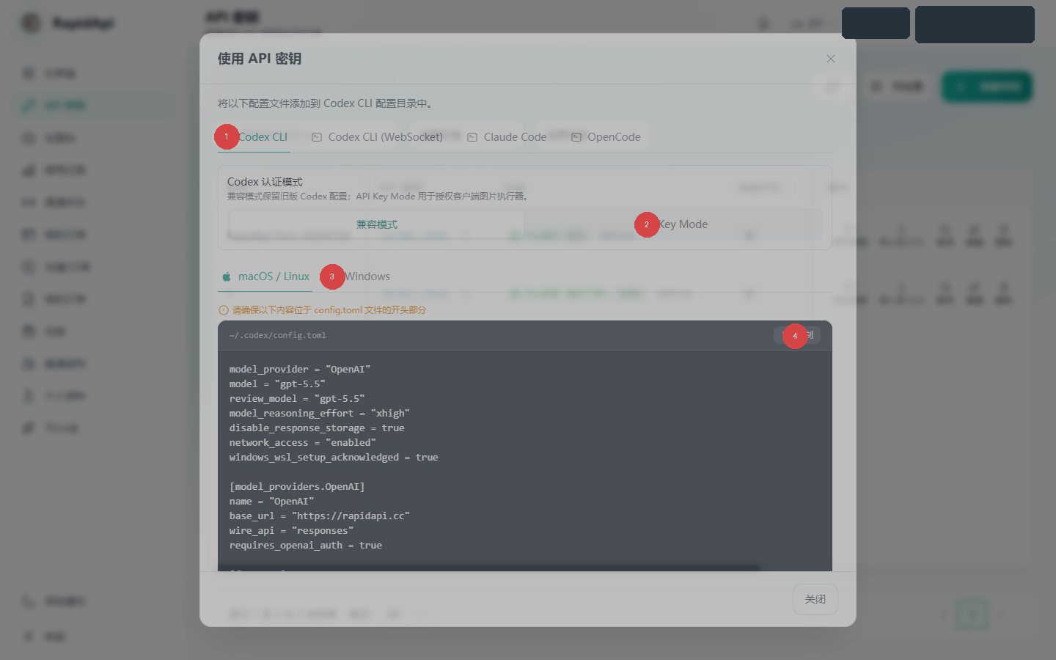
Task: Click the disable_response_storage = true line
Action: tap(317, 428)
